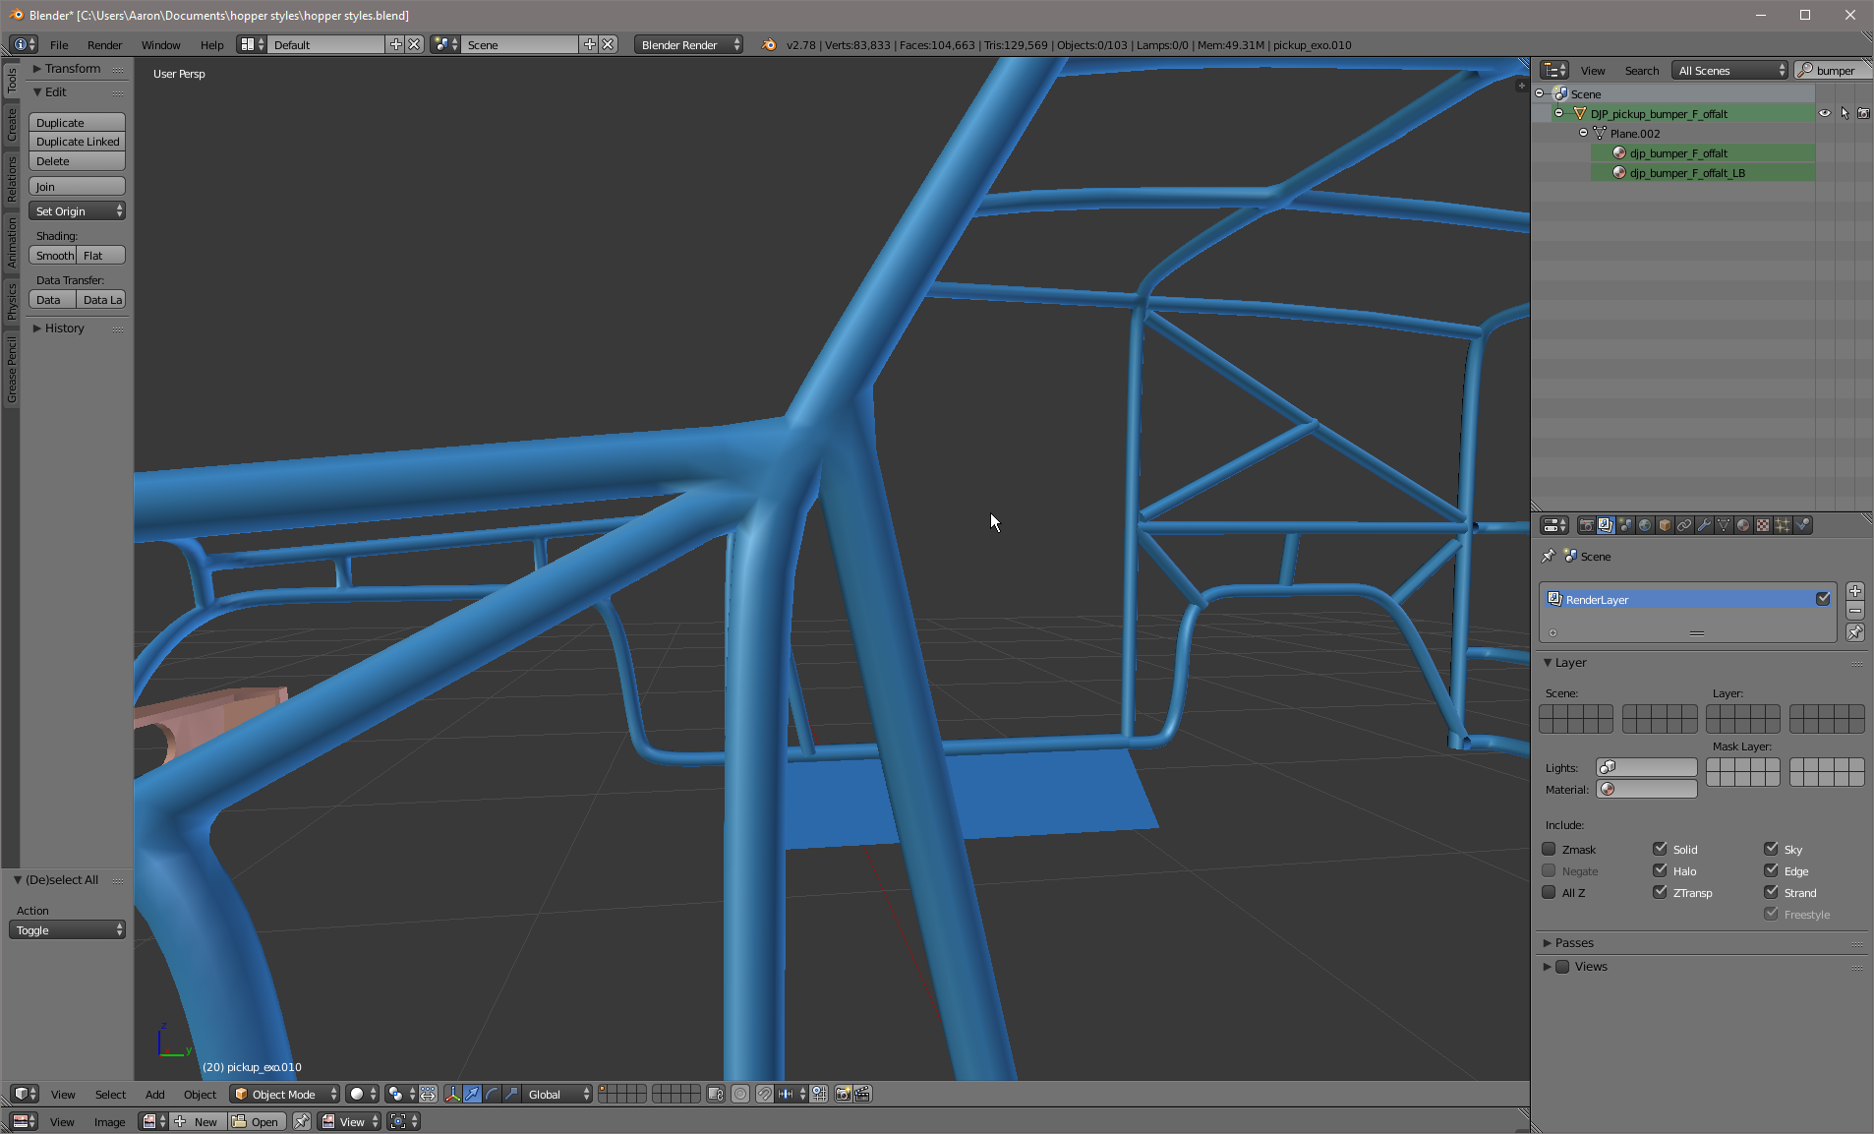This screenshot has width=1874, height=1134.
Task: Expand the Passes panel
Action: (x=1573, y=942)
